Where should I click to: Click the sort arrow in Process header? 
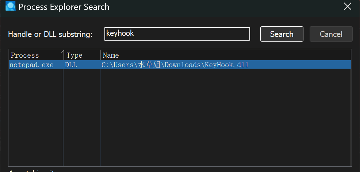coord(62,52)
